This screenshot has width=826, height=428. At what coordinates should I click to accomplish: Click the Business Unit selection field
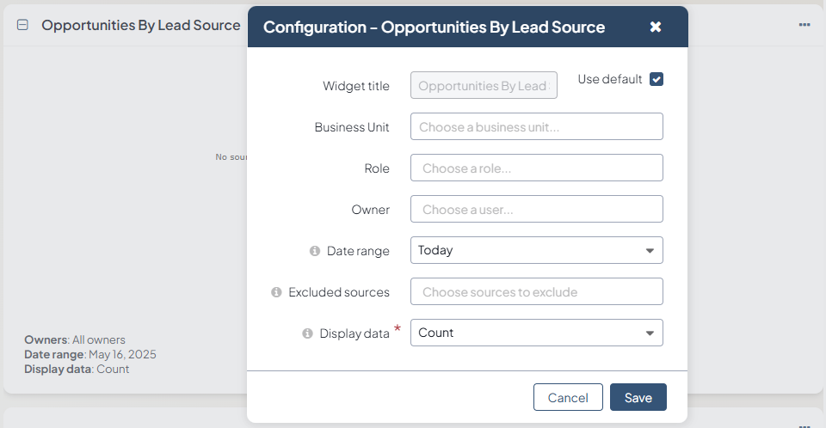(536, 126)
